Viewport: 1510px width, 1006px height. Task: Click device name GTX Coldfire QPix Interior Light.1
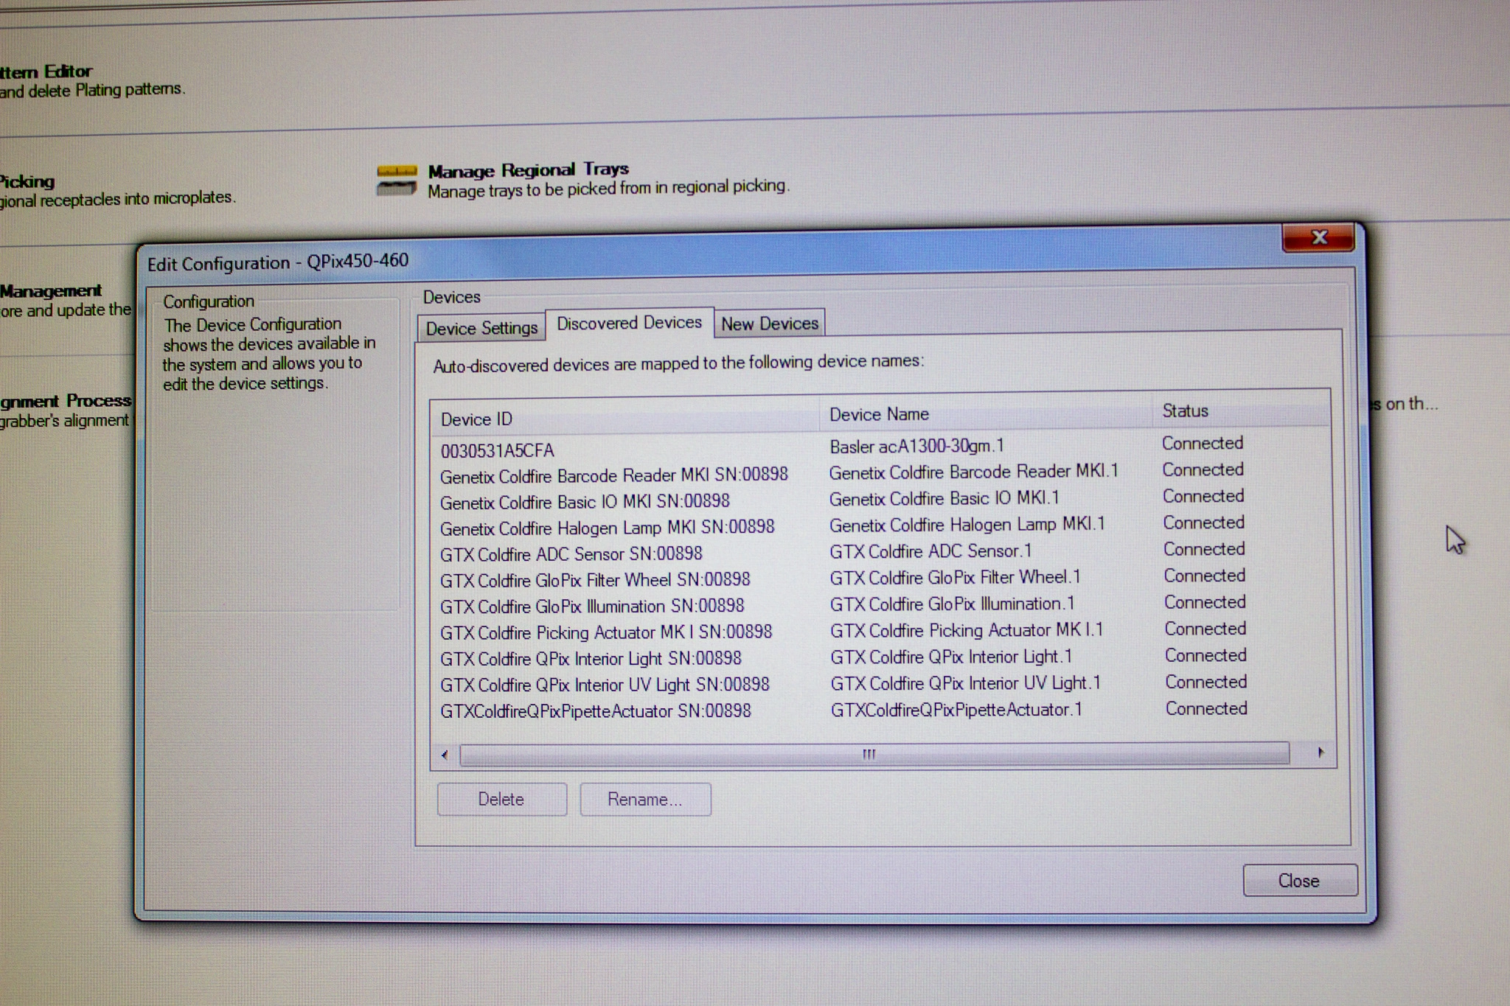coord(951,657)
